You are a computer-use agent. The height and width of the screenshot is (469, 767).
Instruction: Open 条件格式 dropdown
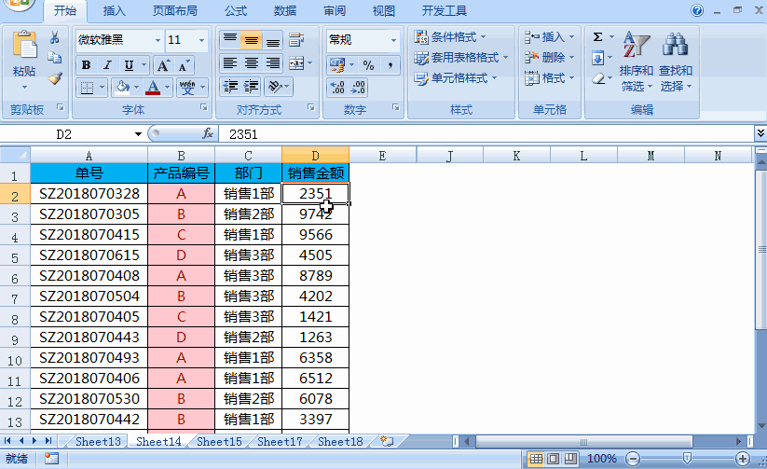click(450, 36)
